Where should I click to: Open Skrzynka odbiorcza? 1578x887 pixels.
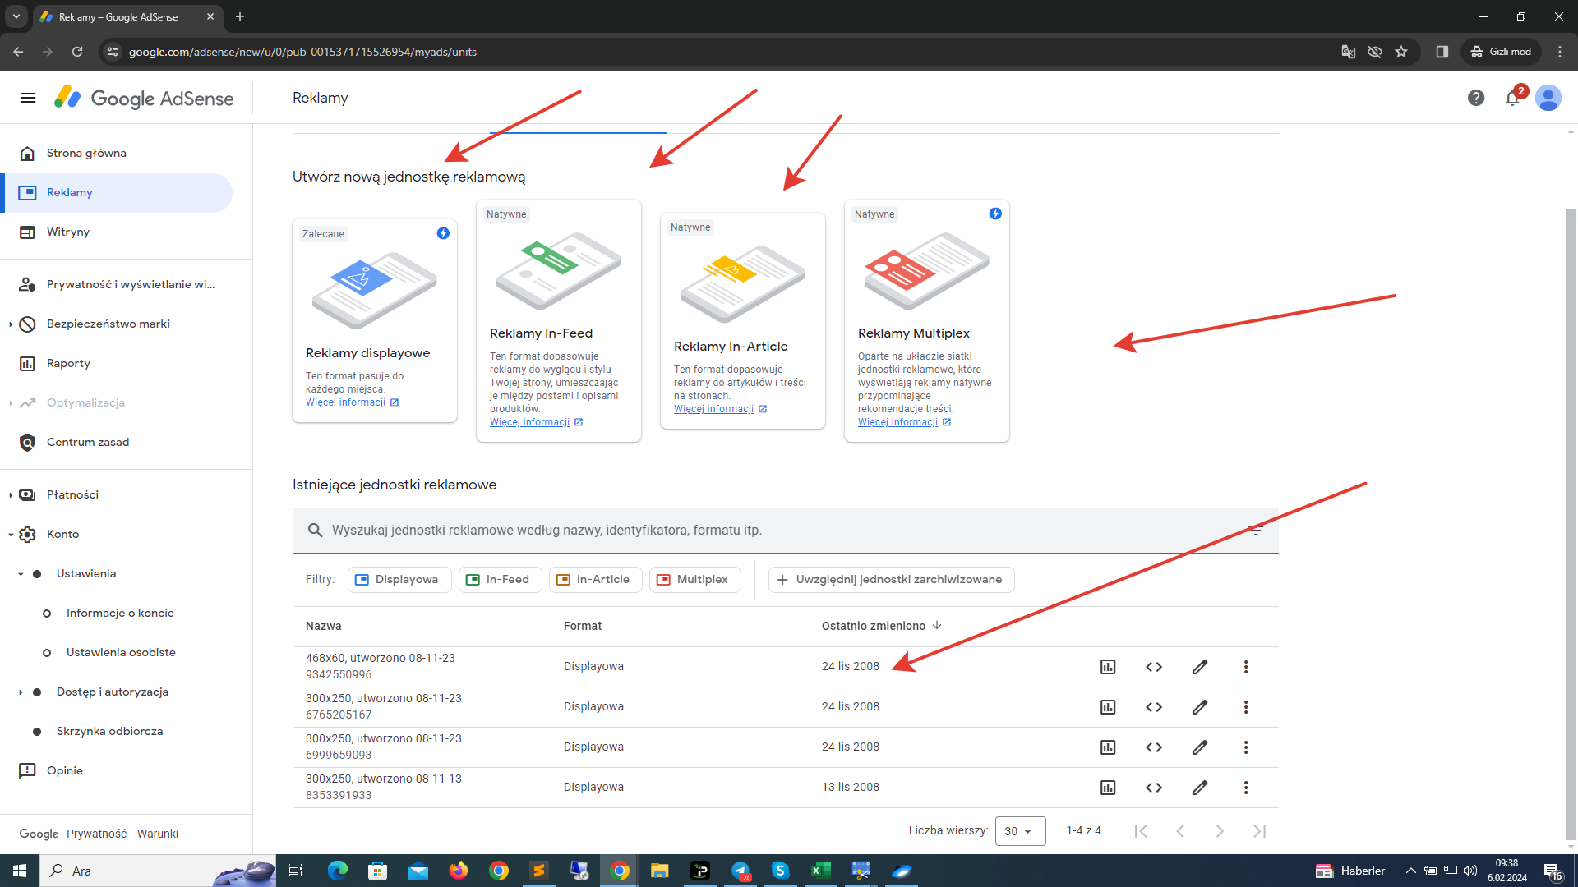click(109, 732)
